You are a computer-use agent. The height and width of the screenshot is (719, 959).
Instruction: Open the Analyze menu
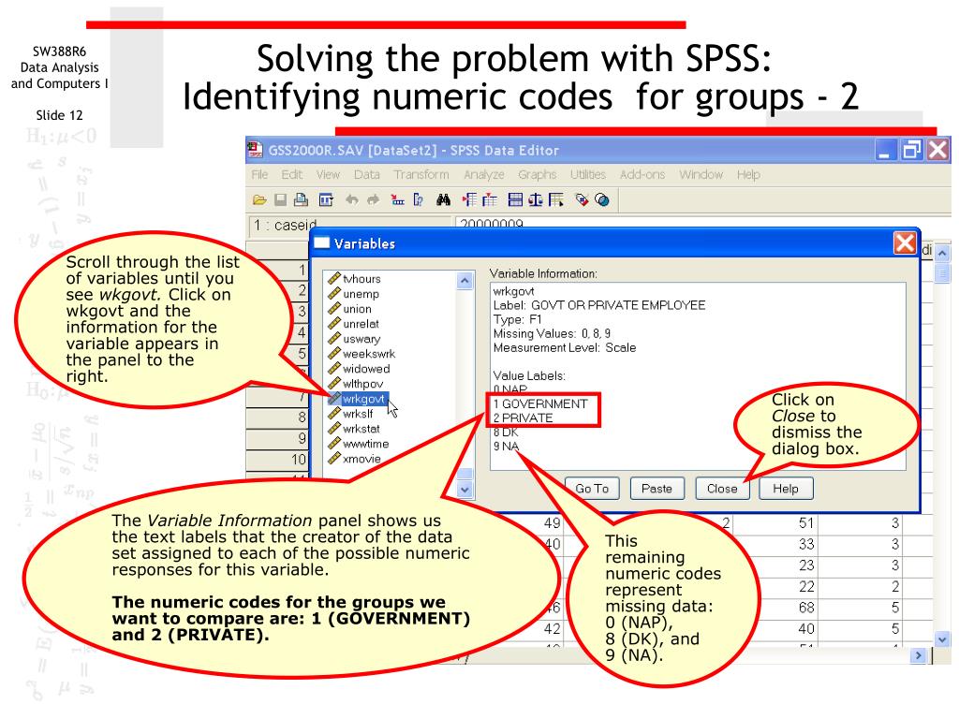coord(484,175)
